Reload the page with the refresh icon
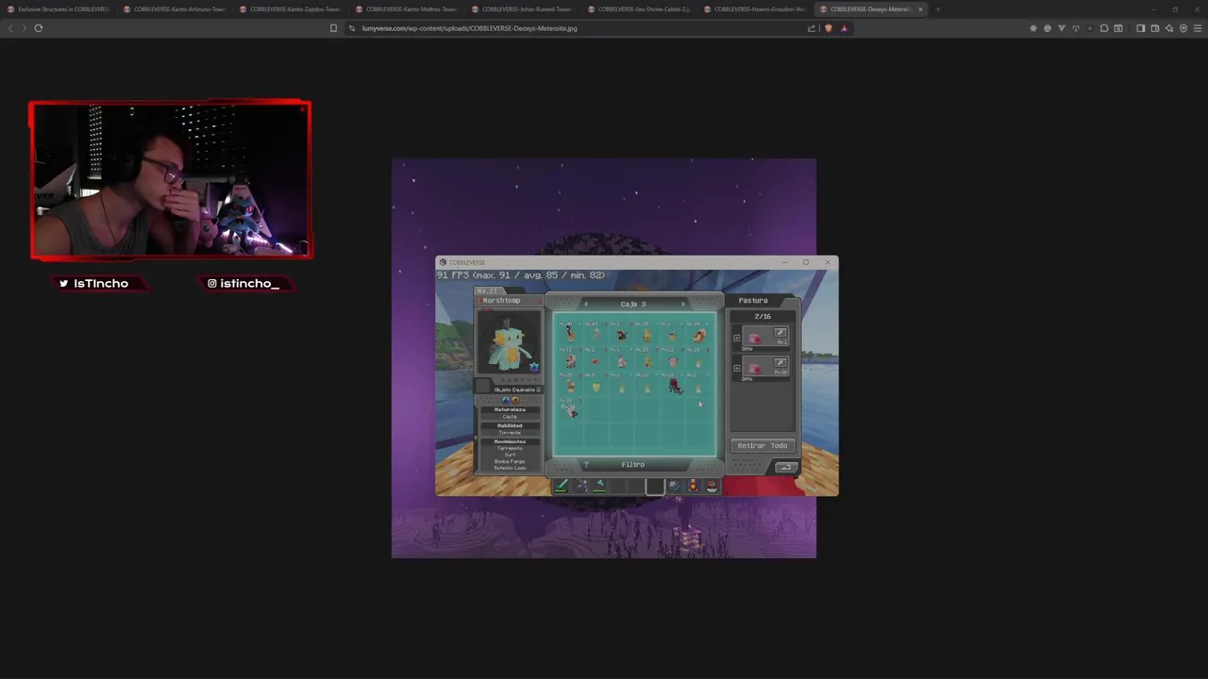This screenshot has height=679, width=1208. coord(39,28)
